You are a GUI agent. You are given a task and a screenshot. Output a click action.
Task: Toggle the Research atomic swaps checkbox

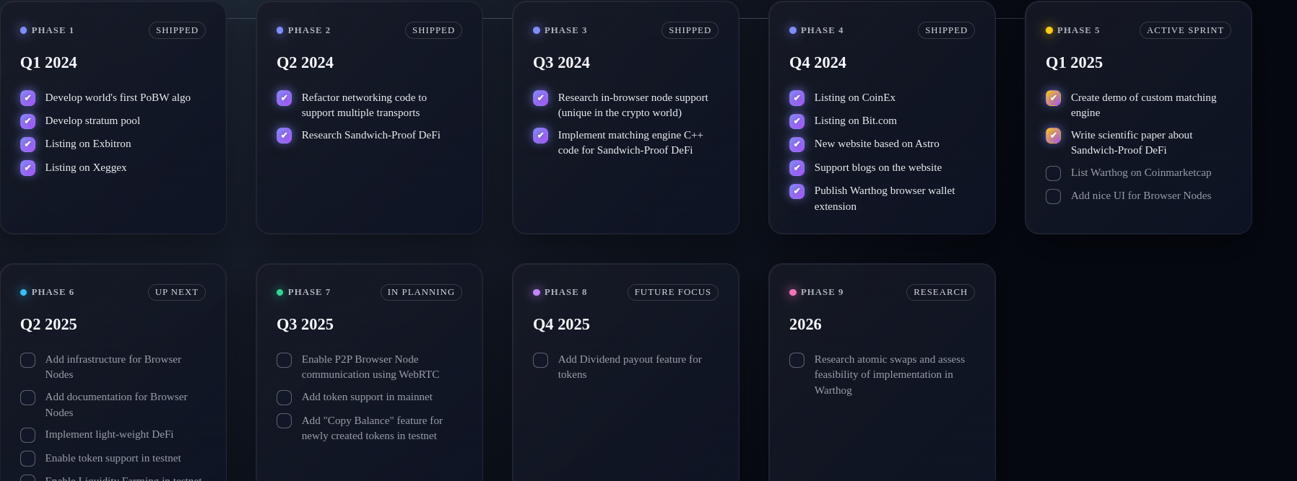tap(797, 361)
